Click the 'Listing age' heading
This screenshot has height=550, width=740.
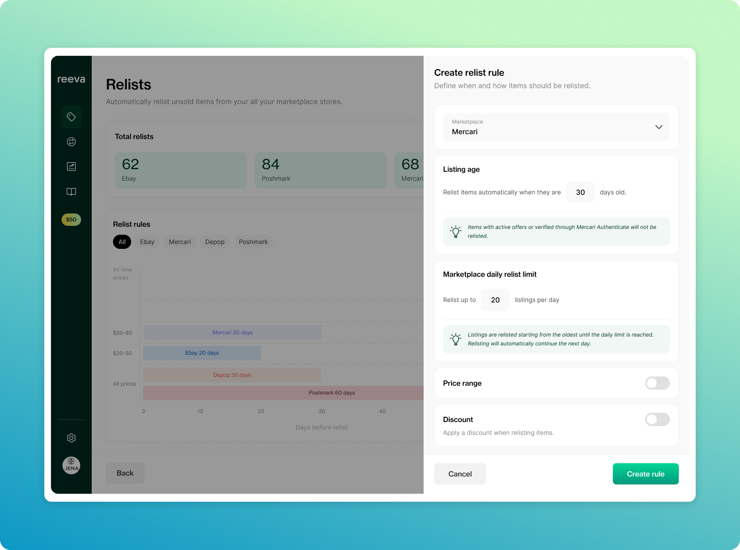pyautogui.click(x=461, y=169)
